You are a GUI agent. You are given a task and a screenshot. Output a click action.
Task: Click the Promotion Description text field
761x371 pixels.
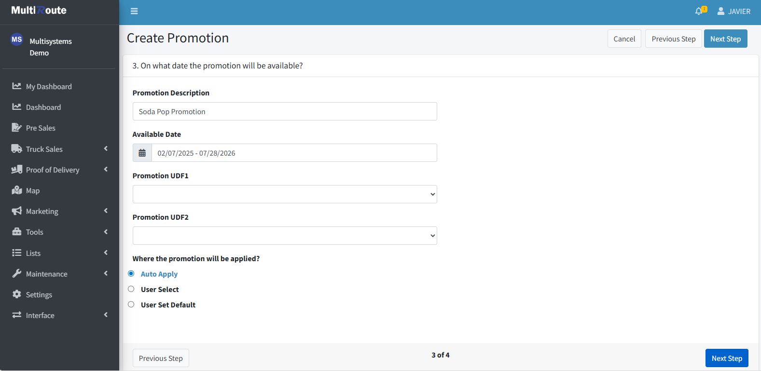[285, 111]
